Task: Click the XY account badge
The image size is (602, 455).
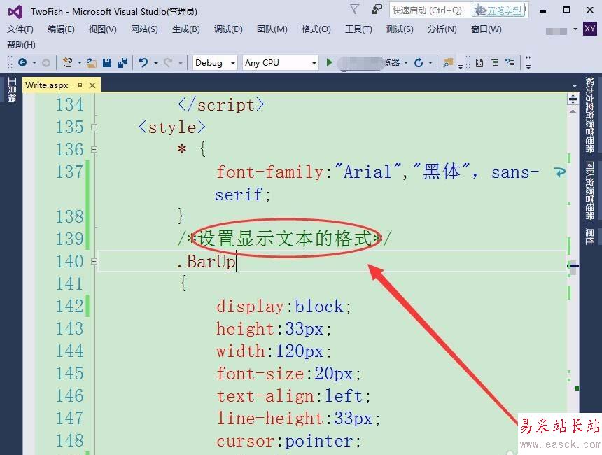Action: tap(589, 29)
